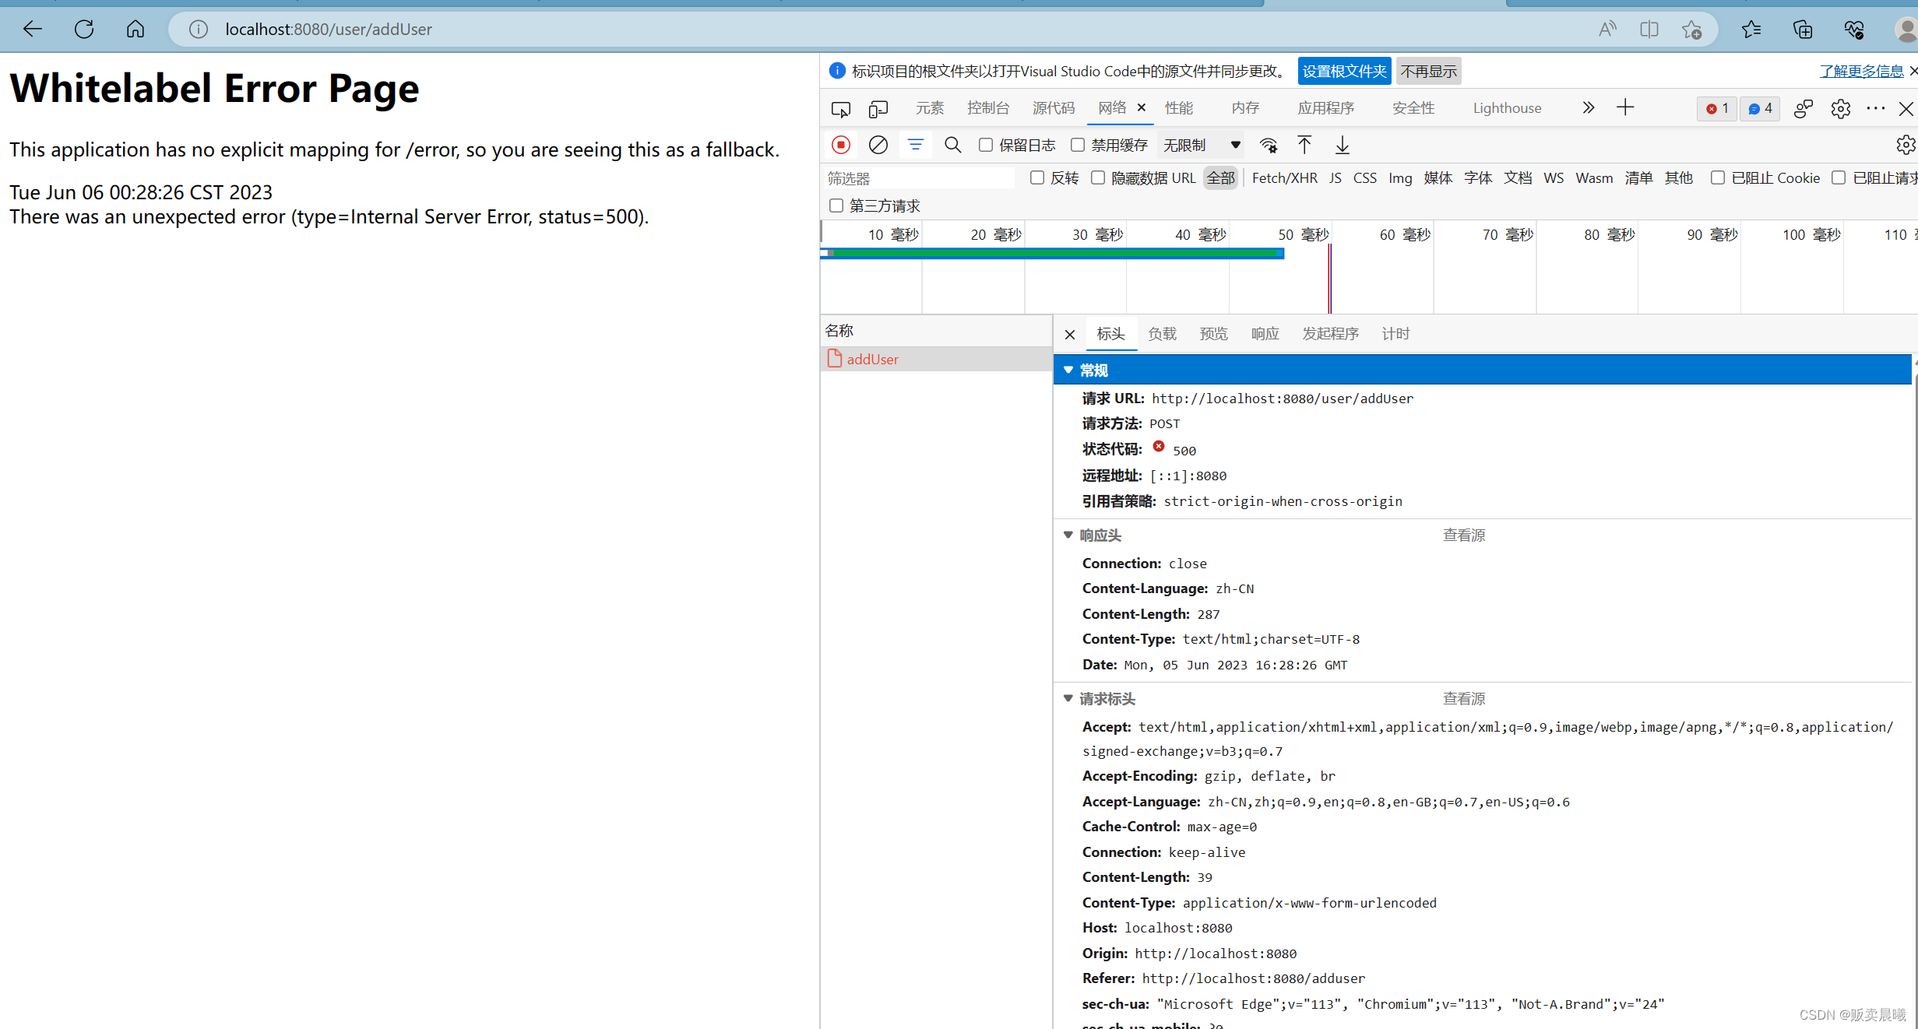
Task: Click the 设置根文件夹 button
Action: coord(1344,72)
